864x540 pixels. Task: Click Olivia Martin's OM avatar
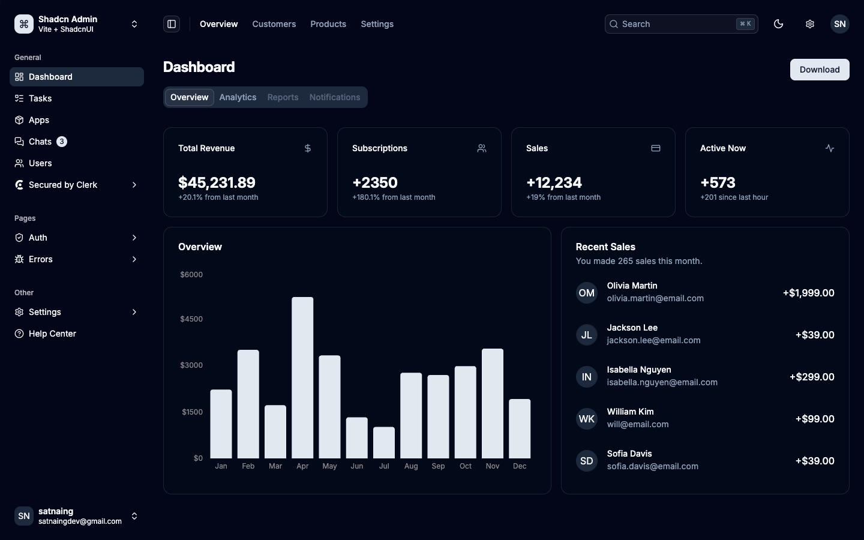[x=587, y=293]
